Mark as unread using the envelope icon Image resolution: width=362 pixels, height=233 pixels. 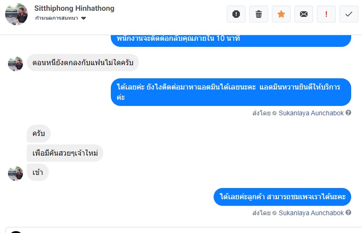303,14
